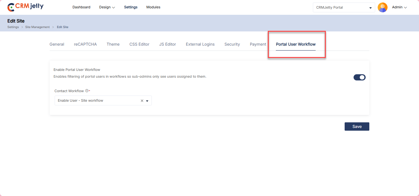Click the Save button

pyautogui.click(x=357, y=127)
